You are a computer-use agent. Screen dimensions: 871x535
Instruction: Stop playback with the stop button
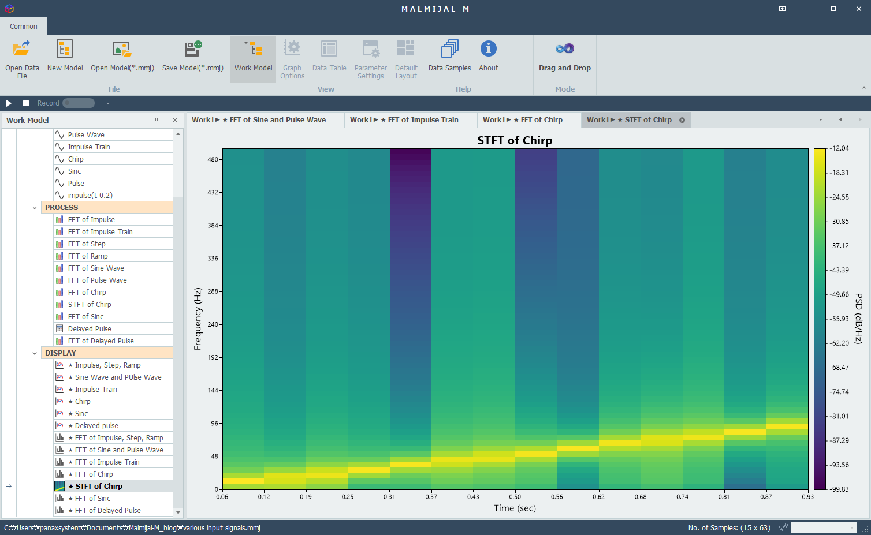[26, 103]
